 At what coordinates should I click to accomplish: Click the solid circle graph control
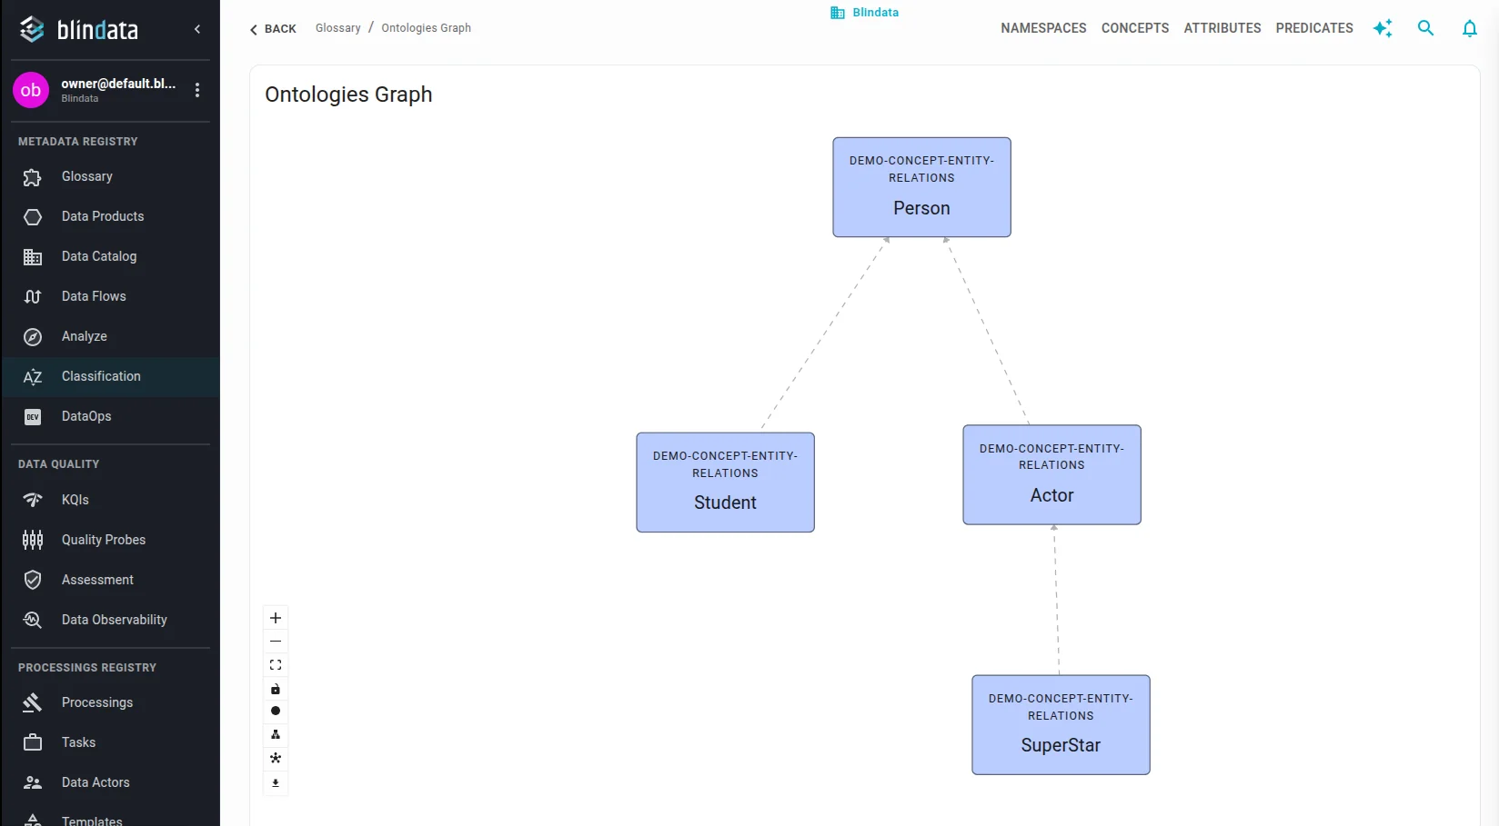(x=276, y=711)
